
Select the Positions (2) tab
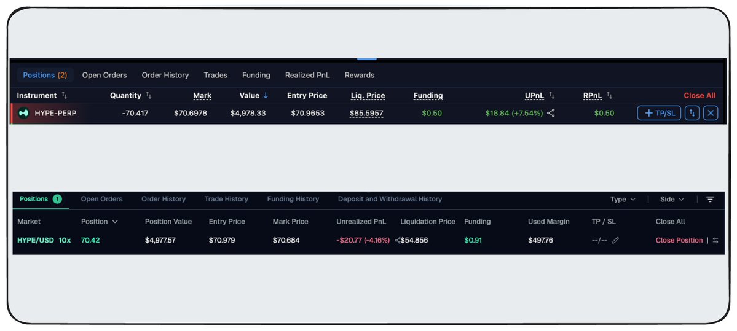click(x=45, y=75)
